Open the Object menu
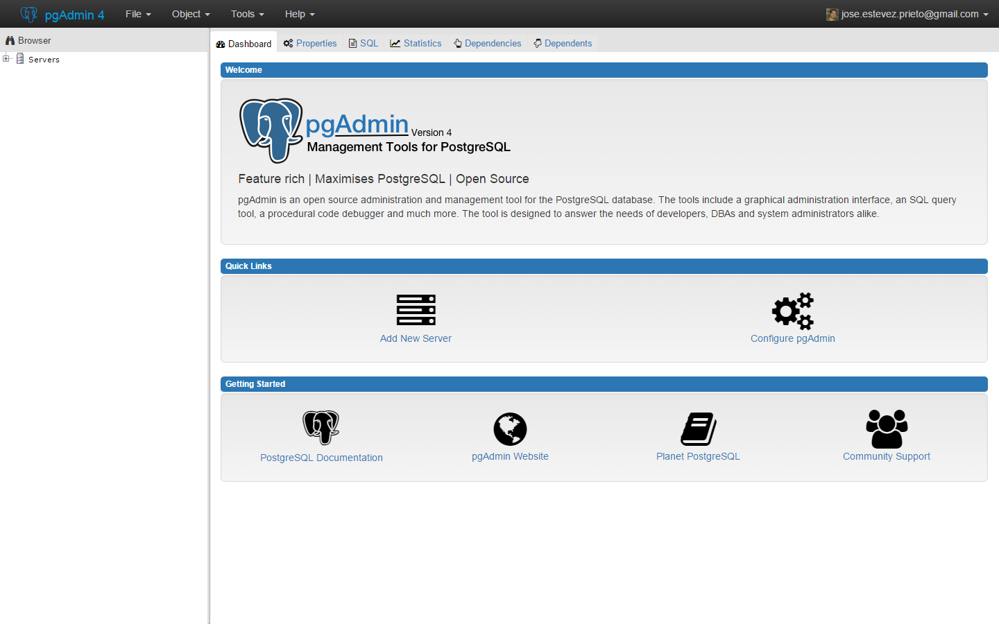 tap(191, 14)
